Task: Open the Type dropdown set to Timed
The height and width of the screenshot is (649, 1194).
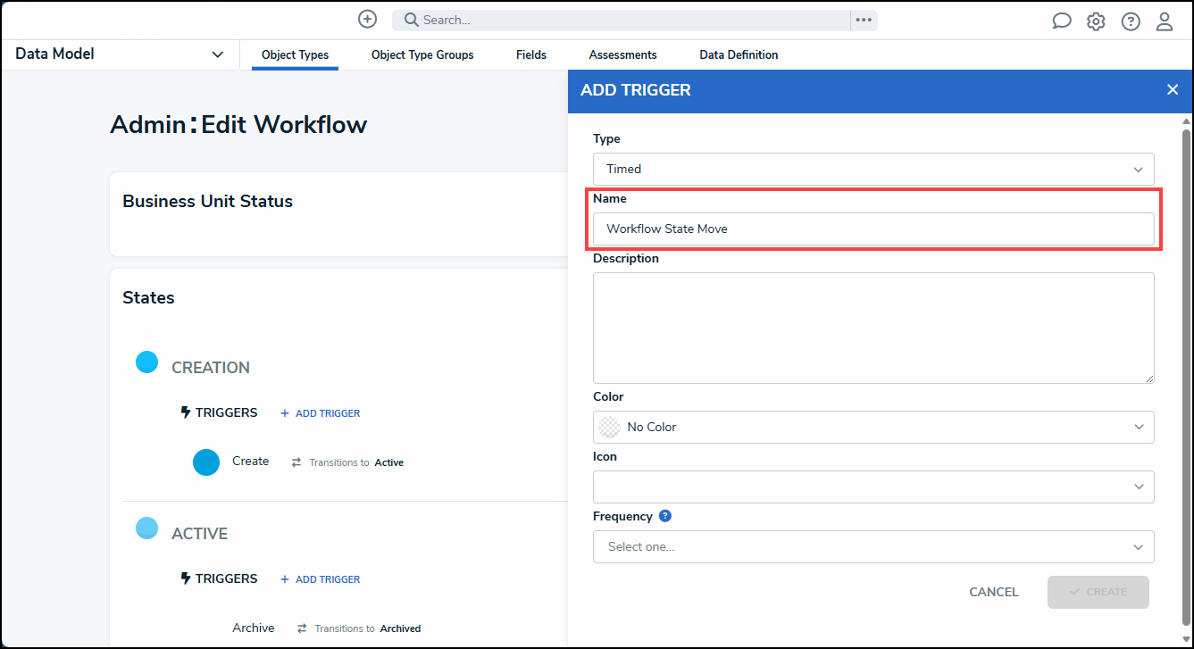Action: click(873, 169)
